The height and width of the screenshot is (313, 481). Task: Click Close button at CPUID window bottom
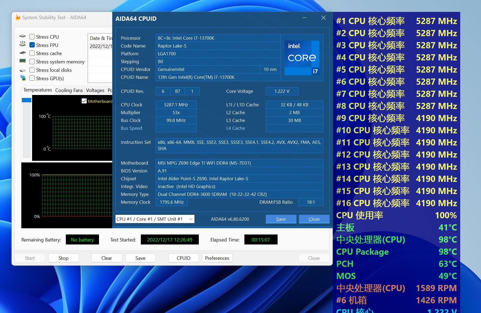coord(314,219)
